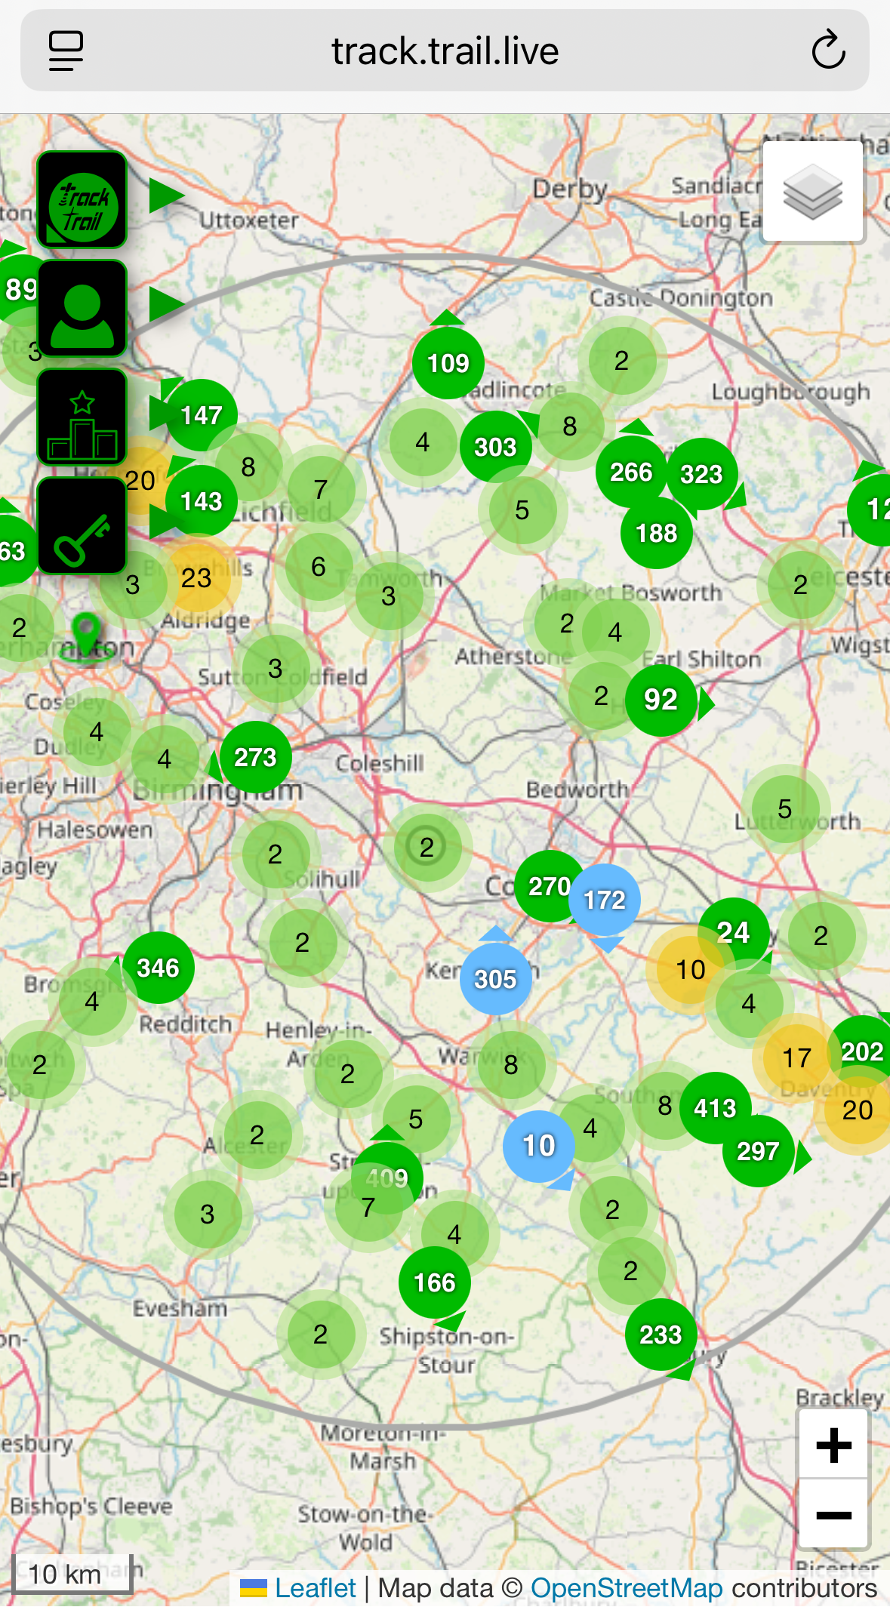Image resolution: width=890 pixels, height=1607 pixels.
Task: Expand yellow cluster 23 near Aldridge
Action: click(x=196, y=577)
